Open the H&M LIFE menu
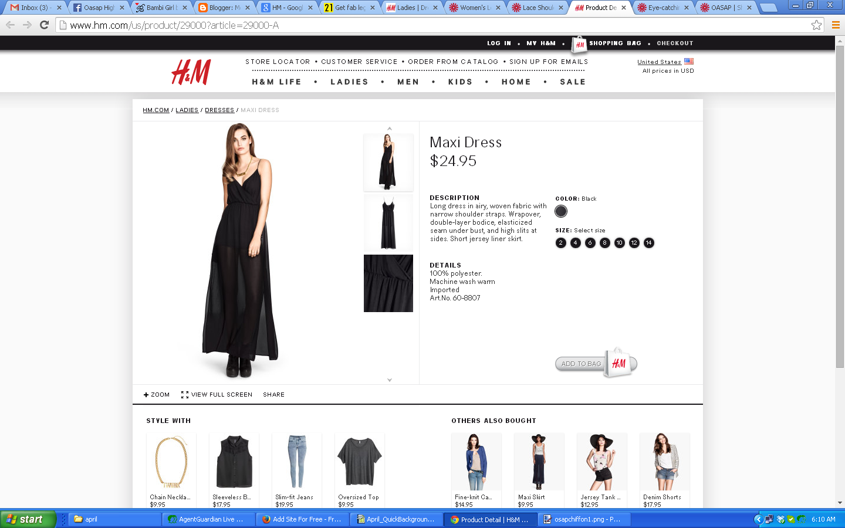Screen dimensions: 845x528 277,82
